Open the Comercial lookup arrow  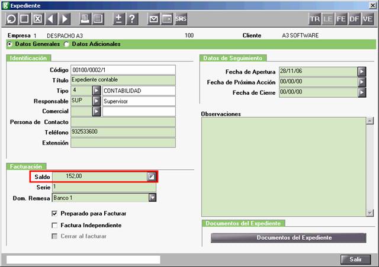click(96, 111)
